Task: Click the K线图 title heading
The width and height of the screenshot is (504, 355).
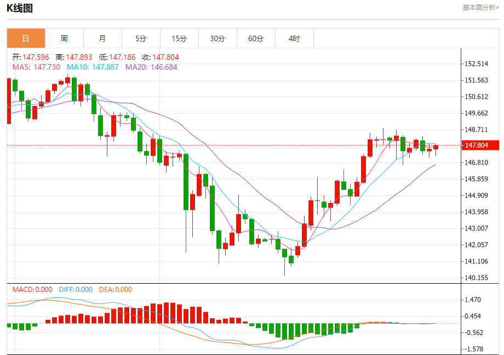Action: point(20,8)
